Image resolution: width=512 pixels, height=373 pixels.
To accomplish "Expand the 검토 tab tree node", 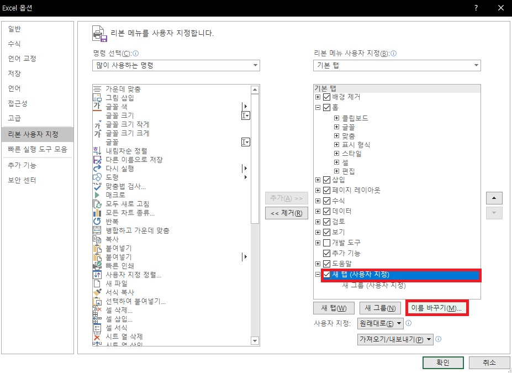I will click(318, 222).
